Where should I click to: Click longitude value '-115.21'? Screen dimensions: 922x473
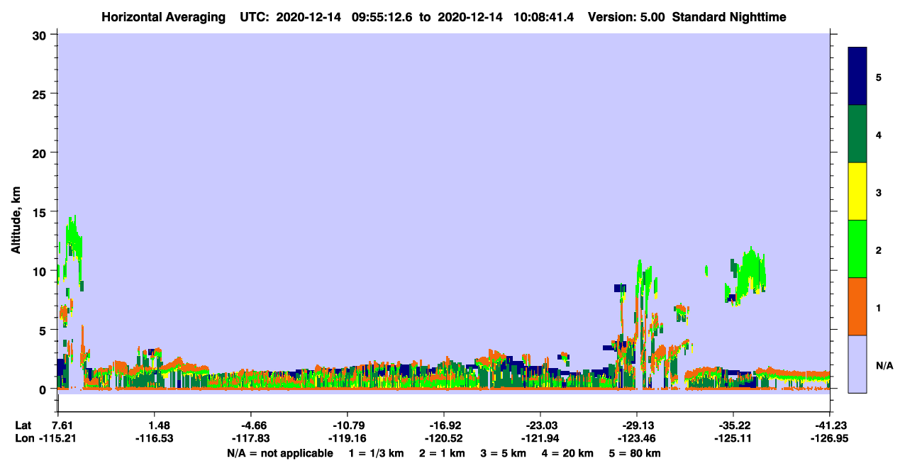click(x=57, y=438)
